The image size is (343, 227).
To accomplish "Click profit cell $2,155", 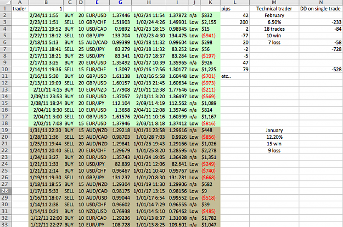I will coord(210,22).
